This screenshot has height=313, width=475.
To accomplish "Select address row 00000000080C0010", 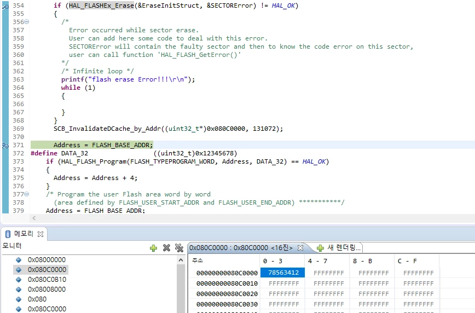I will [x=227, y=283].
